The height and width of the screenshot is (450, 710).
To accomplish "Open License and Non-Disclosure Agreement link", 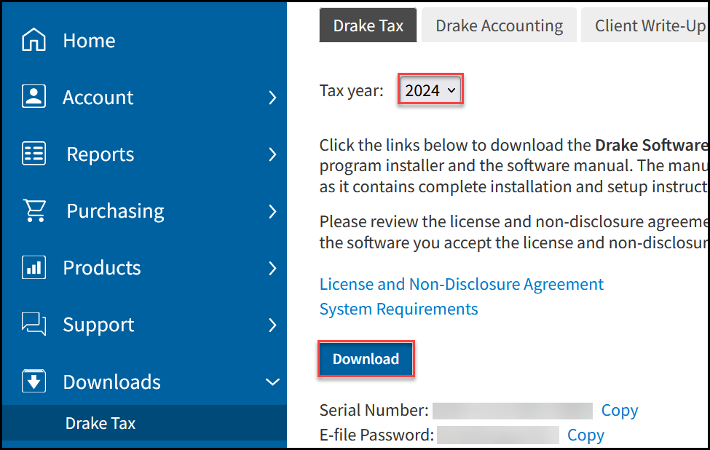I will coord(462,284).
